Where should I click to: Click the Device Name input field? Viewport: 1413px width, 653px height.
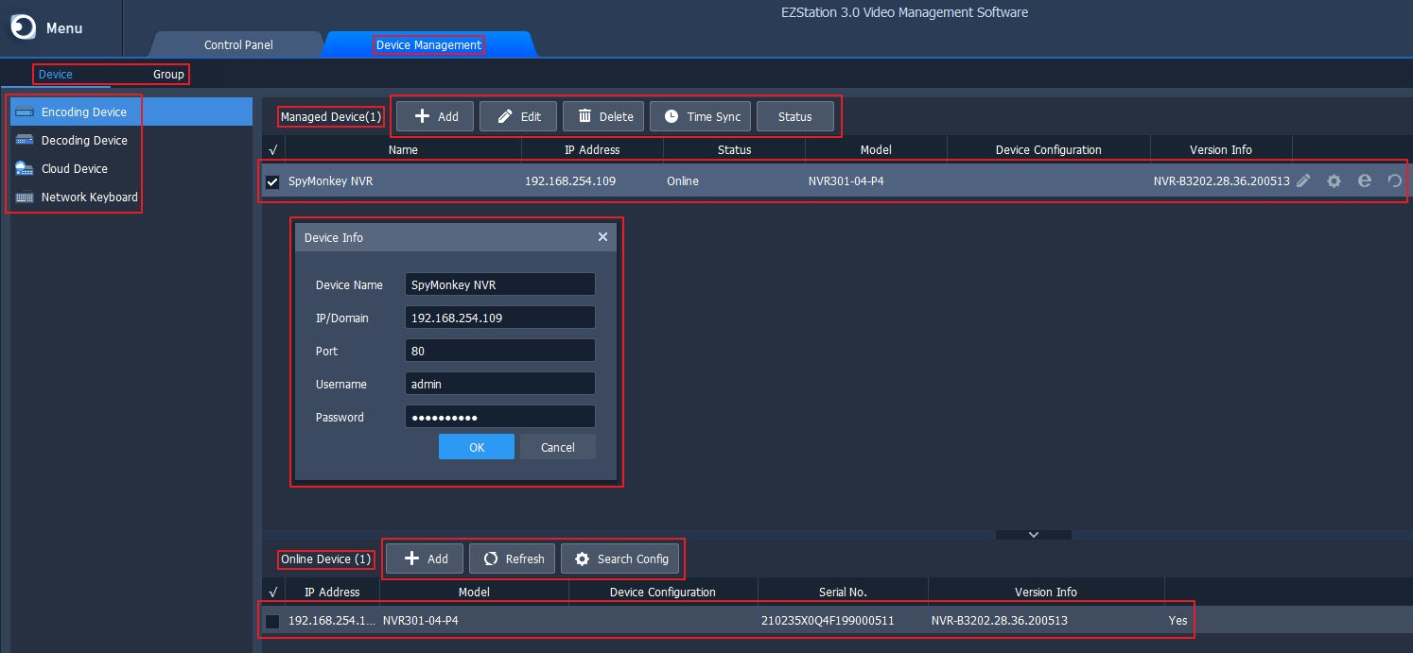[x=499, y=284]
